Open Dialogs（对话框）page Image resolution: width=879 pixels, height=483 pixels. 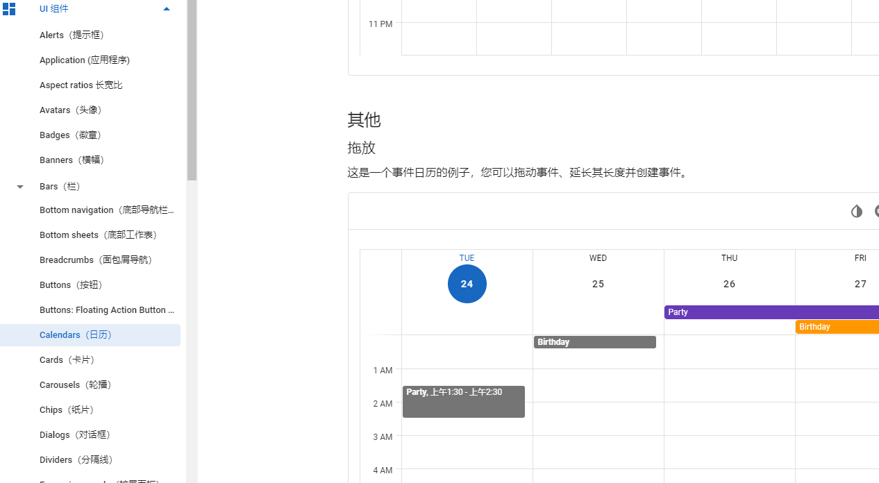tap(75, 435)
